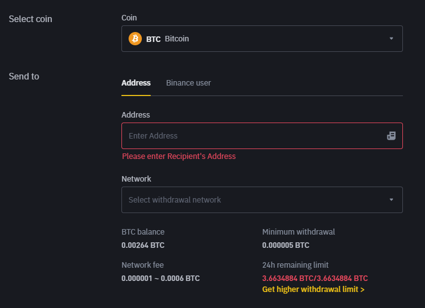Open the BTC Bitcoin coin selector
Screen dimensions: 425x308
[262, 39]
